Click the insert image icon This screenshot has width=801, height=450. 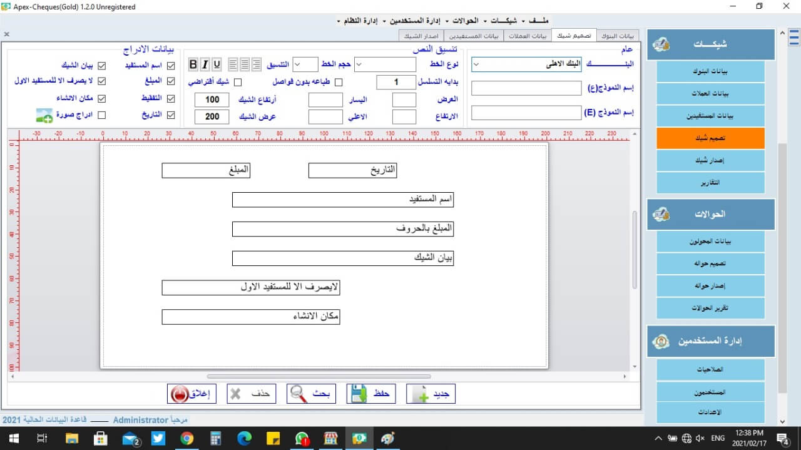point(44,115)
